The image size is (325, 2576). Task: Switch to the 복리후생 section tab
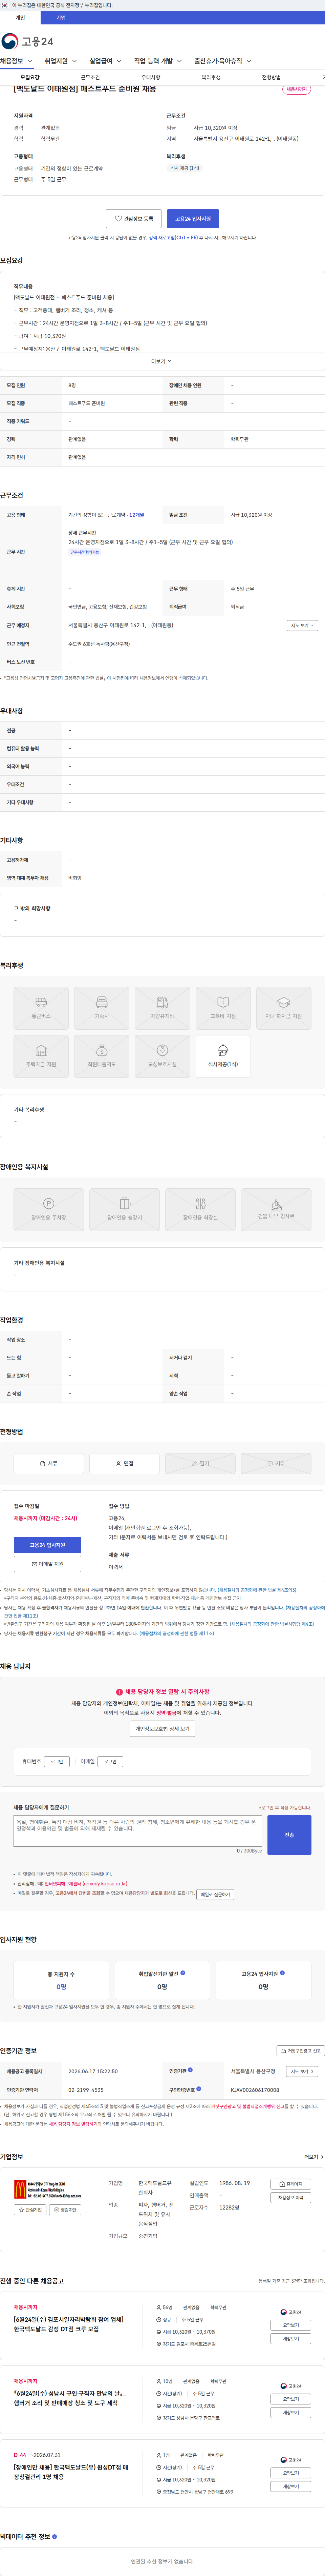[x=211, y=77]
